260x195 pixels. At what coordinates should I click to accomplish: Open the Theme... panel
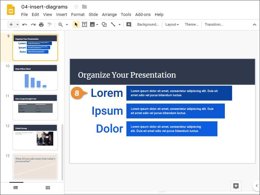191,25
